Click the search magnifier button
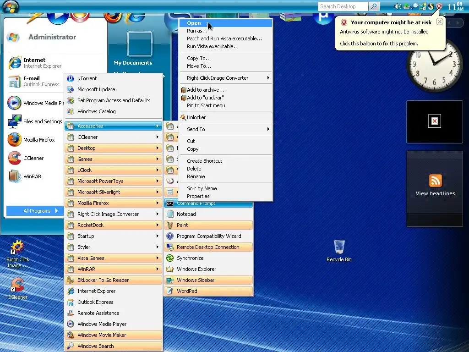Viewport: 469px width, 352px height. pos(374,6)
